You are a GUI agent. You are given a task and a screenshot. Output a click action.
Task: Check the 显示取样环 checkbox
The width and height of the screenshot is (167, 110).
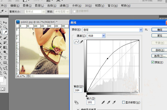point(74,11)
